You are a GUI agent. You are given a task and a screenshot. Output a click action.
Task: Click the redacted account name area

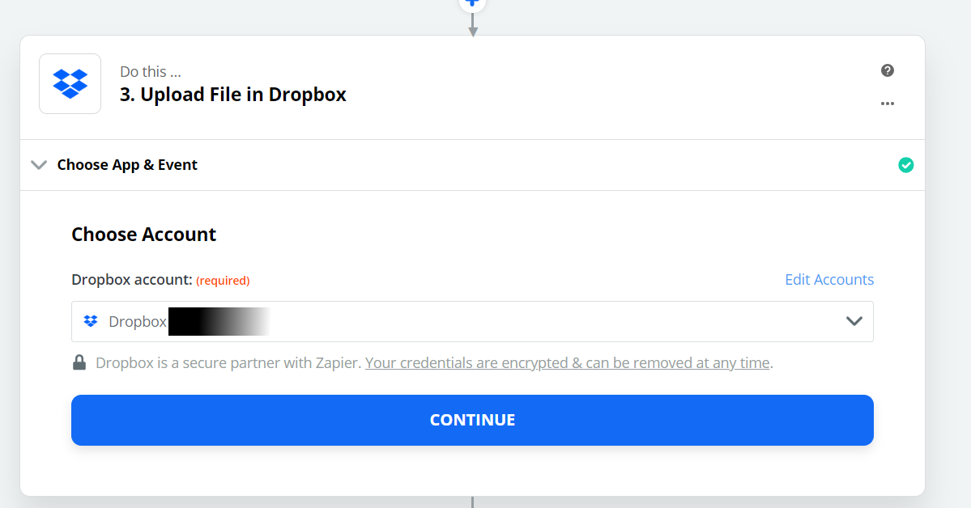219,321
